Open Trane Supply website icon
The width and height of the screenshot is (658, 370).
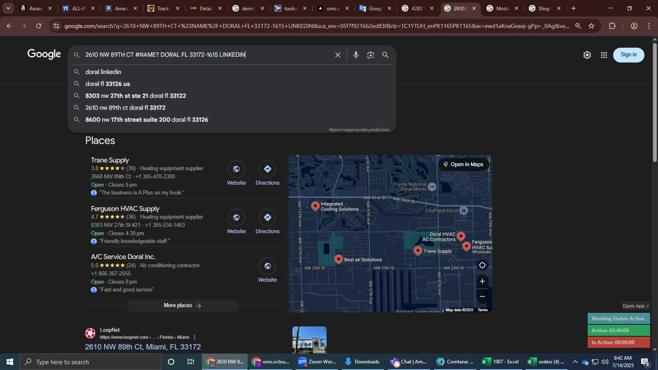point(236,169)
